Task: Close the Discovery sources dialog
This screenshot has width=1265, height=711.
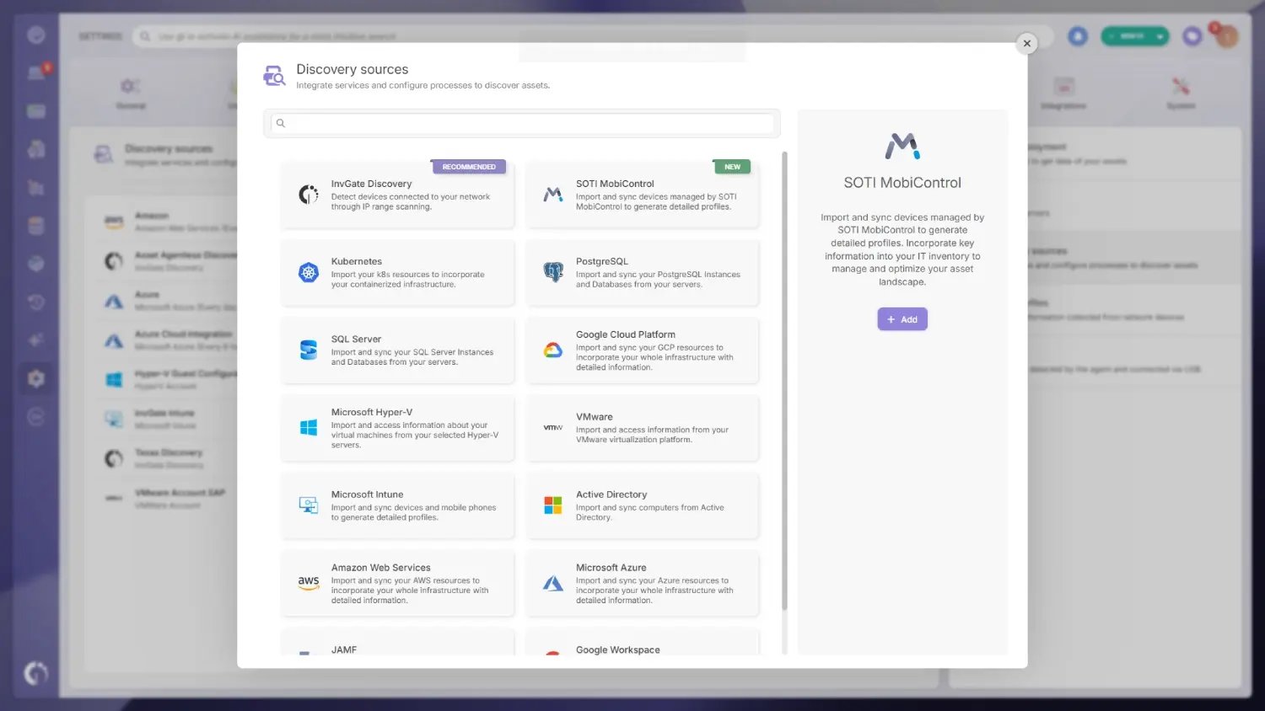Action: point(1026,43)
